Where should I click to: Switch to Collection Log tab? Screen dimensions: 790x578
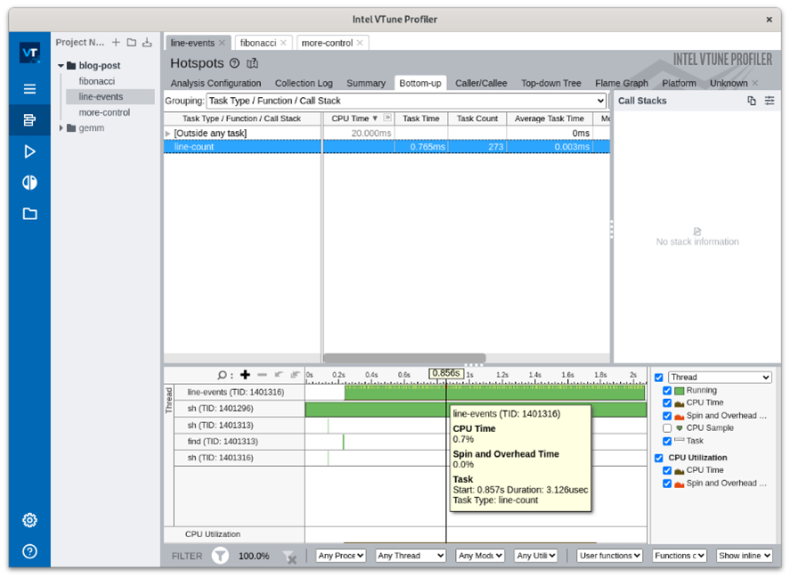[304, 83]
